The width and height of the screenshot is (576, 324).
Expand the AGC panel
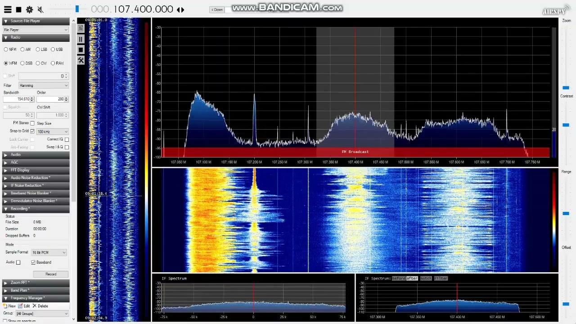pos(36,162)
